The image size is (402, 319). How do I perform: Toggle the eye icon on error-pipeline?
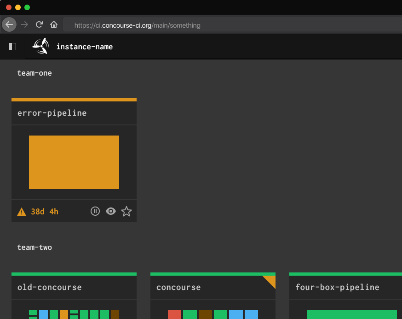click(111, 211)
